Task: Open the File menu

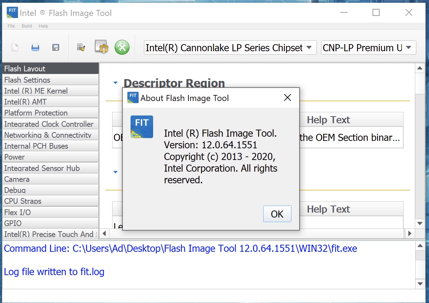Action: [11, 26]
